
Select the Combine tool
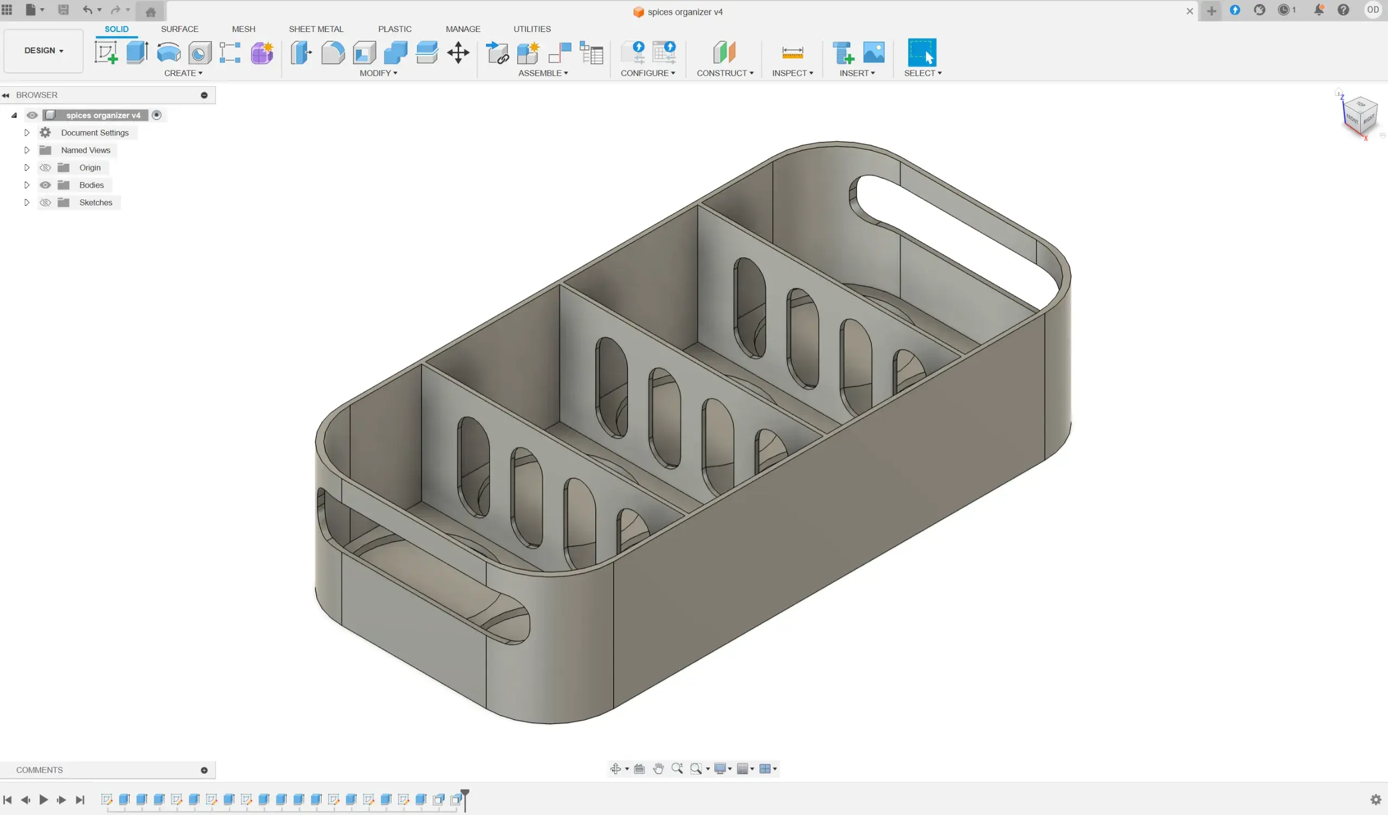click(x=395, y=53)
